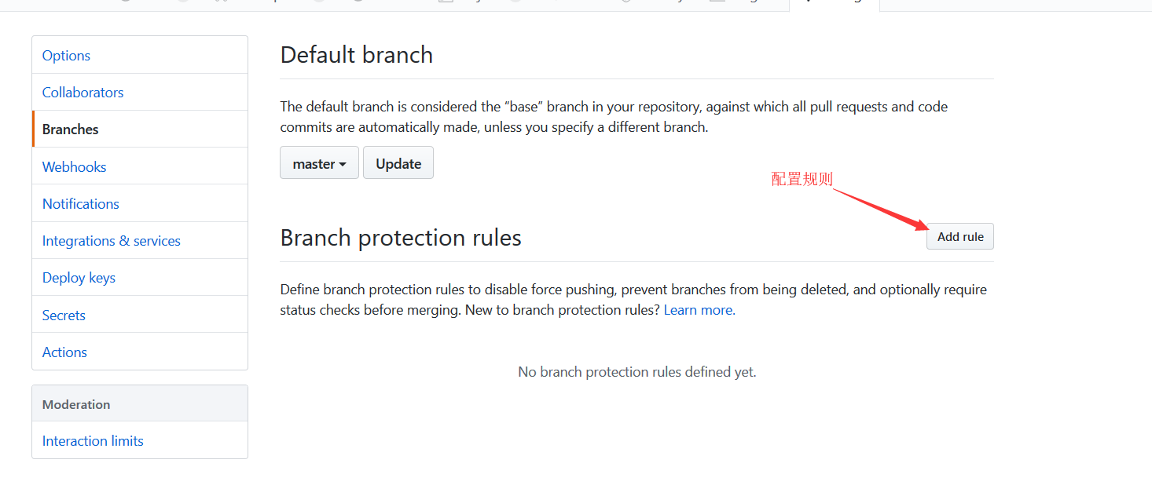Viewport: 1152px width, 496px height.
Task: Open the Secrets settings page
Action: tap(63, 315)
